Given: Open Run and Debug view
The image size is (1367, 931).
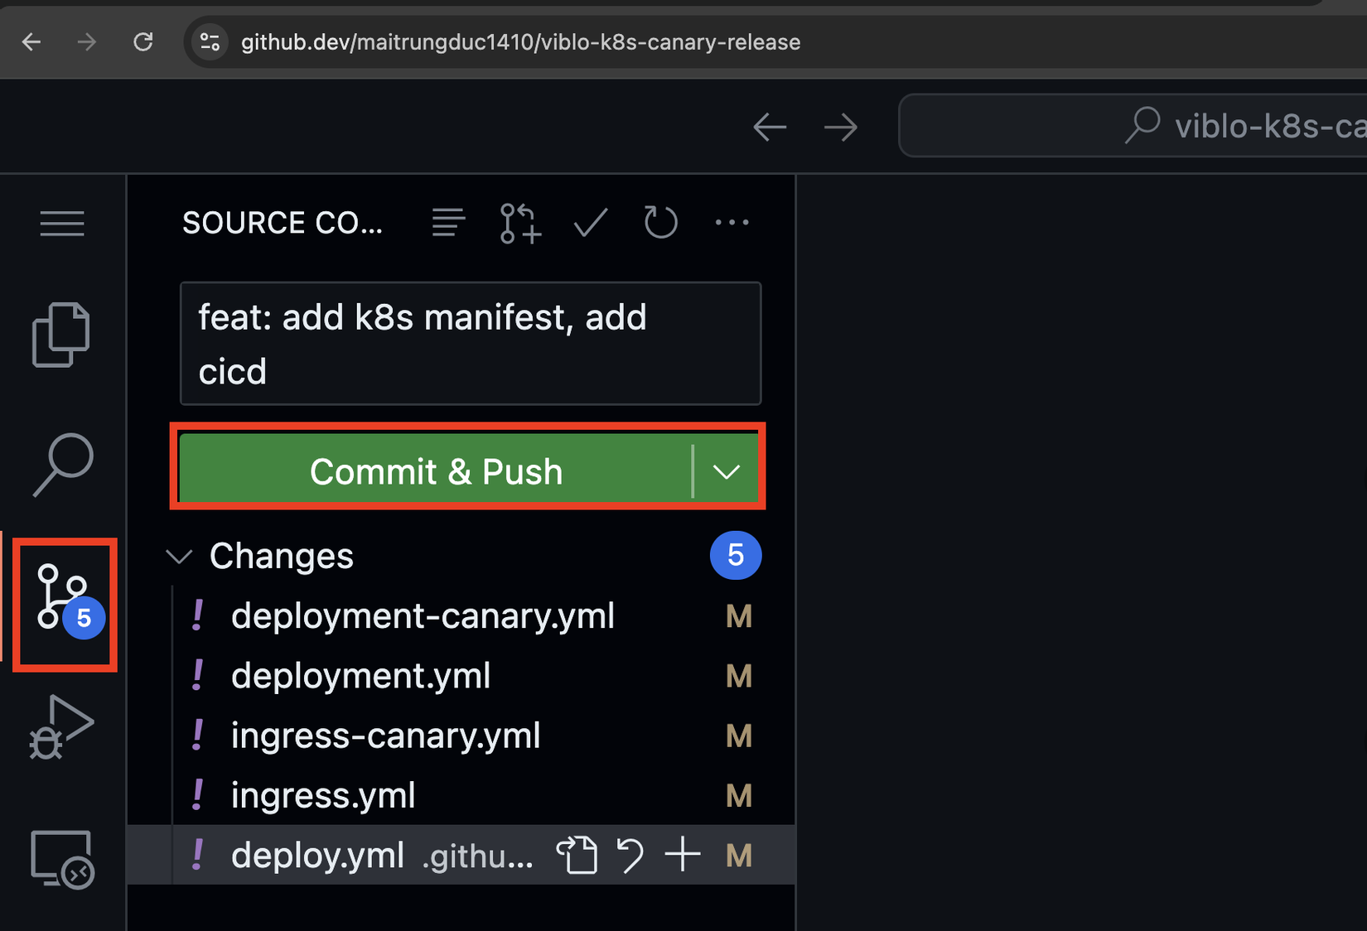Looking at the screenshot, I should [x=60, y=726].
